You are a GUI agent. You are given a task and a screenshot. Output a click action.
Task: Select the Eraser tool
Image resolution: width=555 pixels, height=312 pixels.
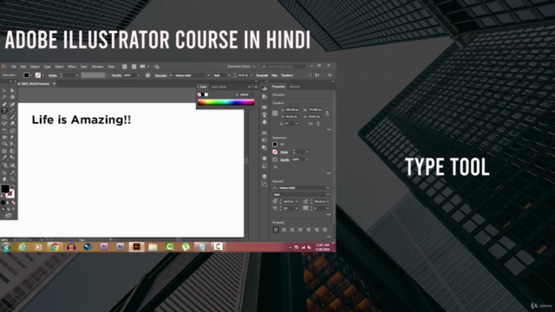pos(12,124)
